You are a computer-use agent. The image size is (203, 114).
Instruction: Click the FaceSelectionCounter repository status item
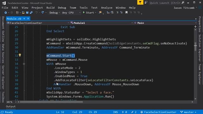point(159,112)
